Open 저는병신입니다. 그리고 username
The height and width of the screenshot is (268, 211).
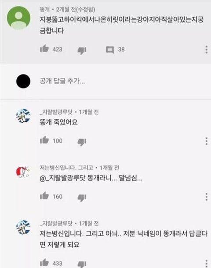coord(66,168)
